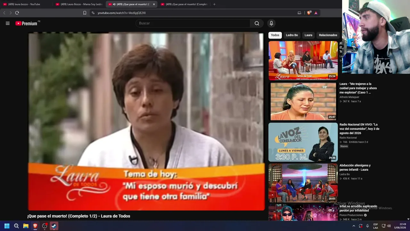Go back with the browser back arrow
Screen dimensions: 410x231
pyautogui.click(x=4, y=13)
